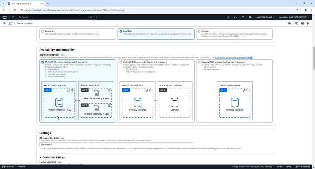Open the Chrome profile avatar
Screen dimensions: 315x169
[x=305, y=10]
